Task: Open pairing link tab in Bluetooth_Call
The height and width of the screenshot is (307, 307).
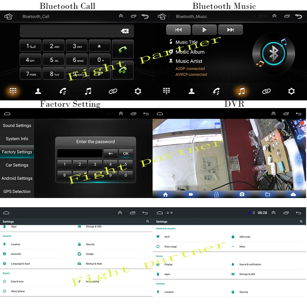Action: click(x=113, y=91)
